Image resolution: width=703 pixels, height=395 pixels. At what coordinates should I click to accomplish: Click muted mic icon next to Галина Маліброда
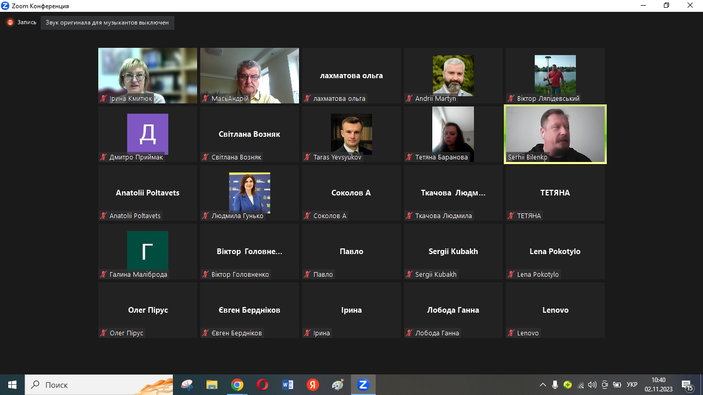pos(103,275)
